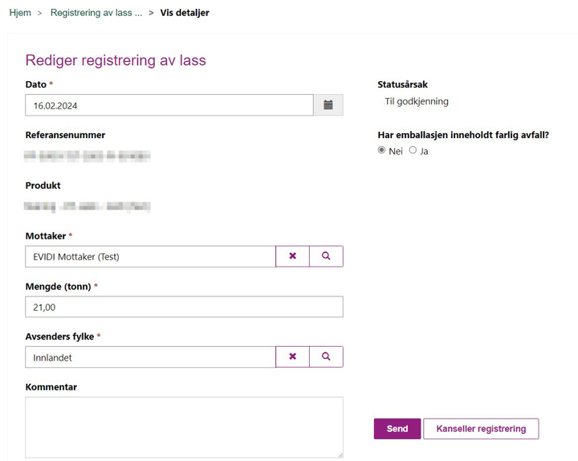Viewport: 578px width, 461px height.
Task: Open the Avsenders fylke lookup search
Action: pos(326,357)
